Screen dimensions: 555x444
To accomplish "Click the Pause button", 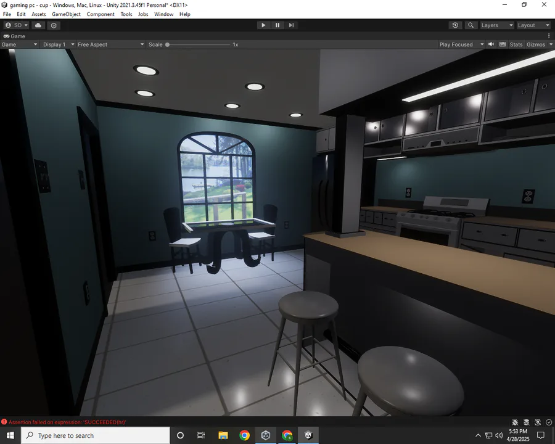I will coord(277,25).
